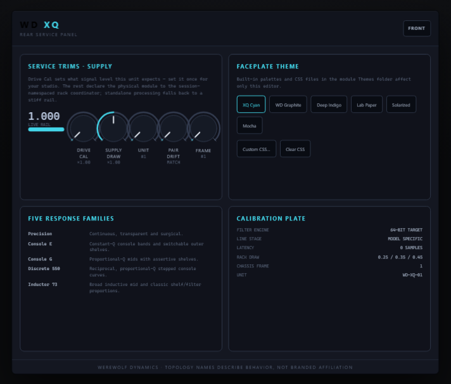
Task: Click the FILTER ENGINE label
Action: [253, 230]
